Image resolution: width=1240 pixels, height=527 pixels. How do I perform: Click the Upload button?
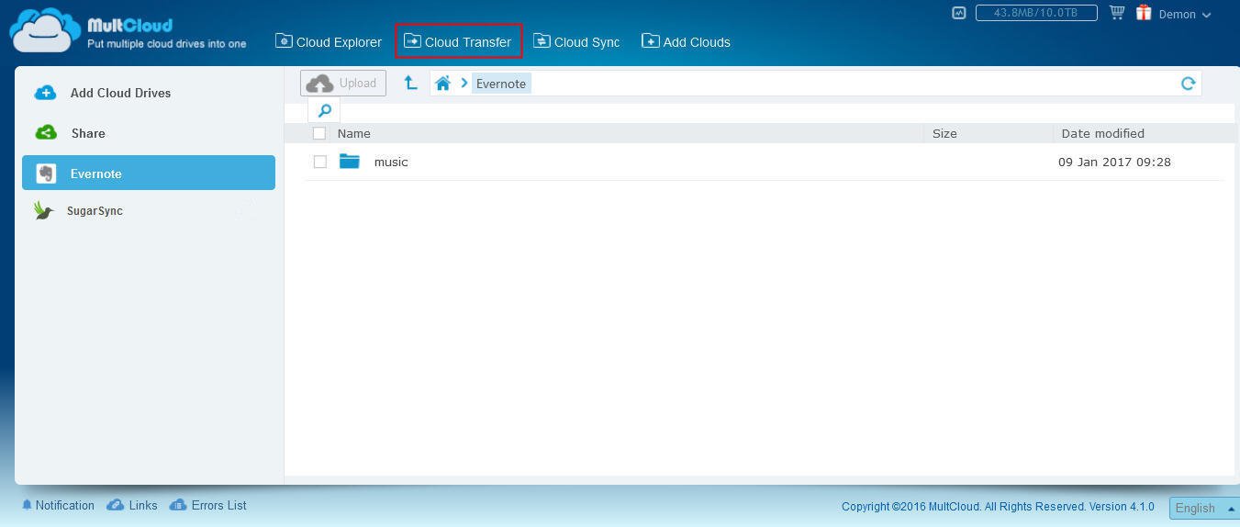pos(343,84)
